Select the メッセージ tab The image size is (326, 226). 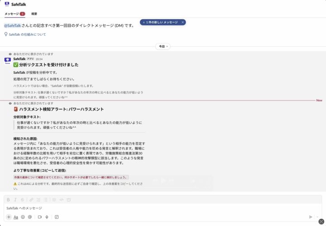12,14
